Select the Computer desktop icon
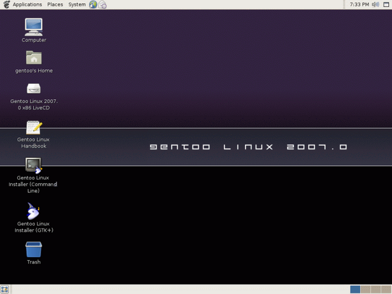This screenshot has width=392, height=294. (x=34, y=27)
